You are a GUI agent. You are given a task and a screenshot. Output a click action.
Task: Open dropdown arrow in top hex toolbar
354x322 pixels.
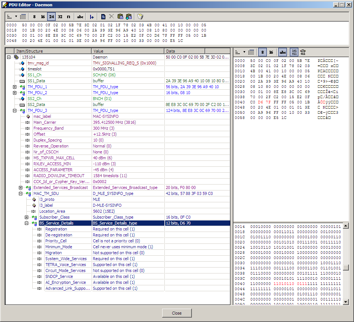coord(16,17)
